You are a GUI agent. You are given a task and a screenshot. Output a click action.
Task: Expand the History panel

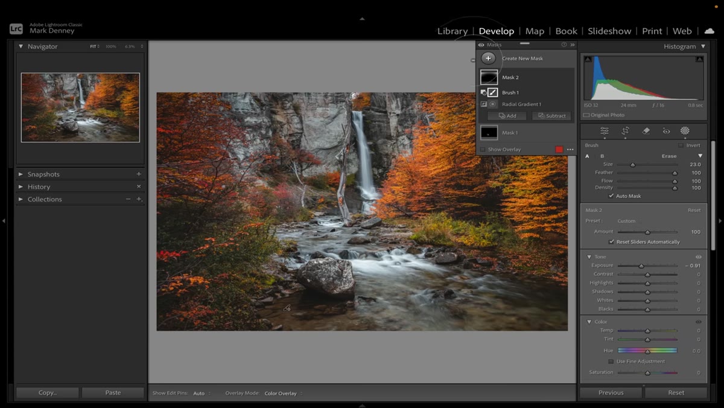point(21,186)
